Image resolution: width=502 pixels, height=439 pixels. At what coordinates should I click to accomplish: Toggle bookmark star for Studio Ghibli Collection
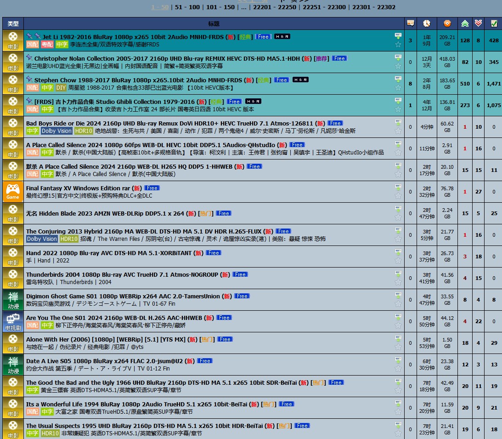(x=398, y=109)
